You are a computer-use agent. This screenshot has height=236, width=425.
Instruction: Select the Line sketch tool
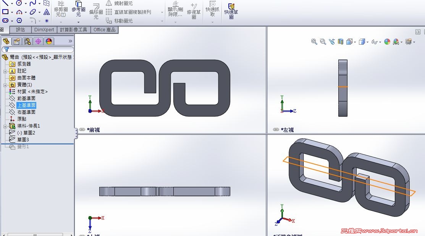tap(5, 3)
